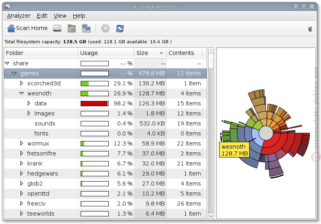Screen dimensions: 321x224
Task: Click the Scan Home button
Action: click(x=27, y=28)
